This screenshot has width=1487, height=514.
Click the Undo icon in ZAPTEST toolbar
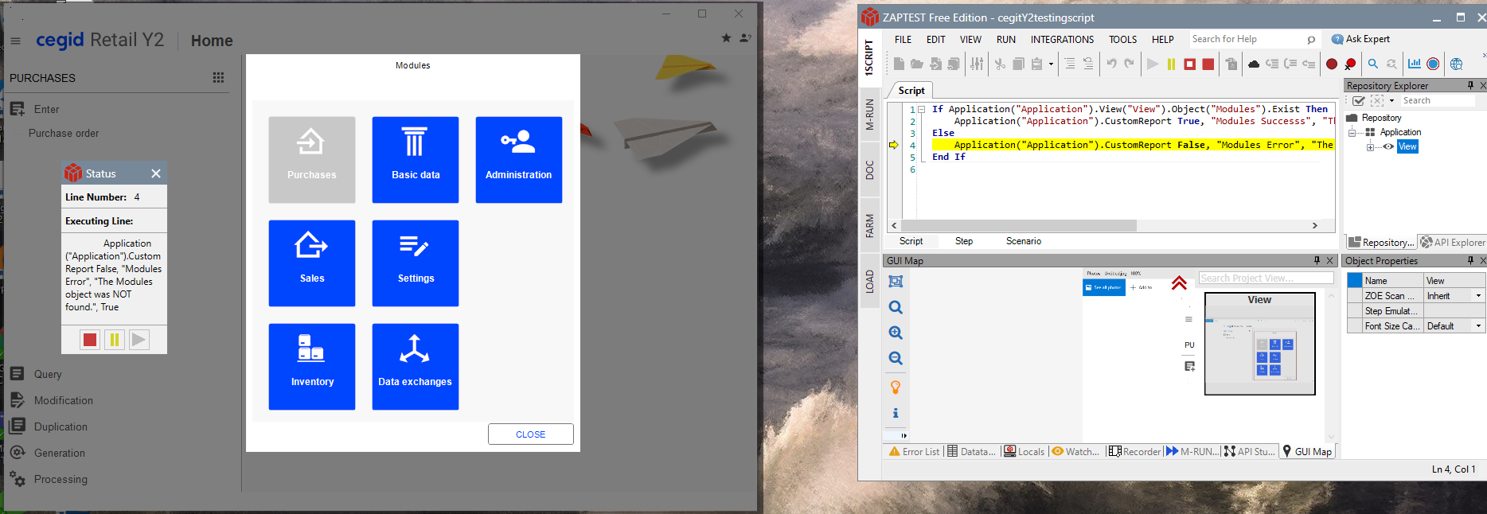tap(1111, 64)
